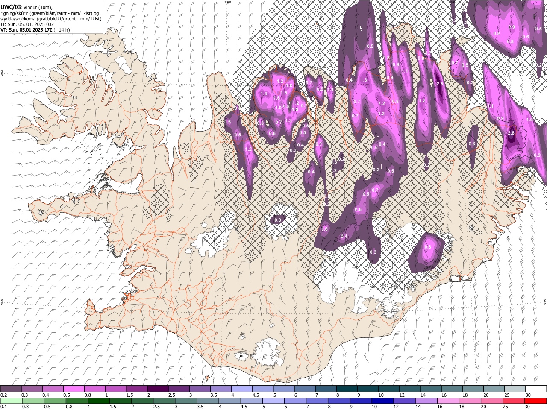Screen dimensions: 547x410
Task: Pick bottom-row green swatch between 0.5 and 0.8
Action: point(55,401)
